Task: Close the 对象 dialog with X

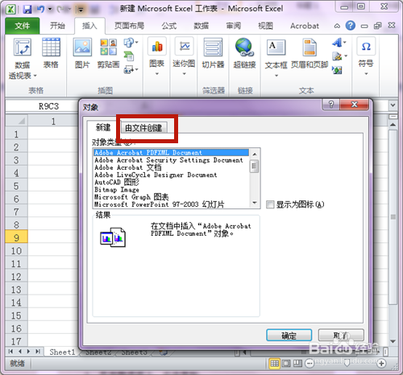Action: (355, 104)
